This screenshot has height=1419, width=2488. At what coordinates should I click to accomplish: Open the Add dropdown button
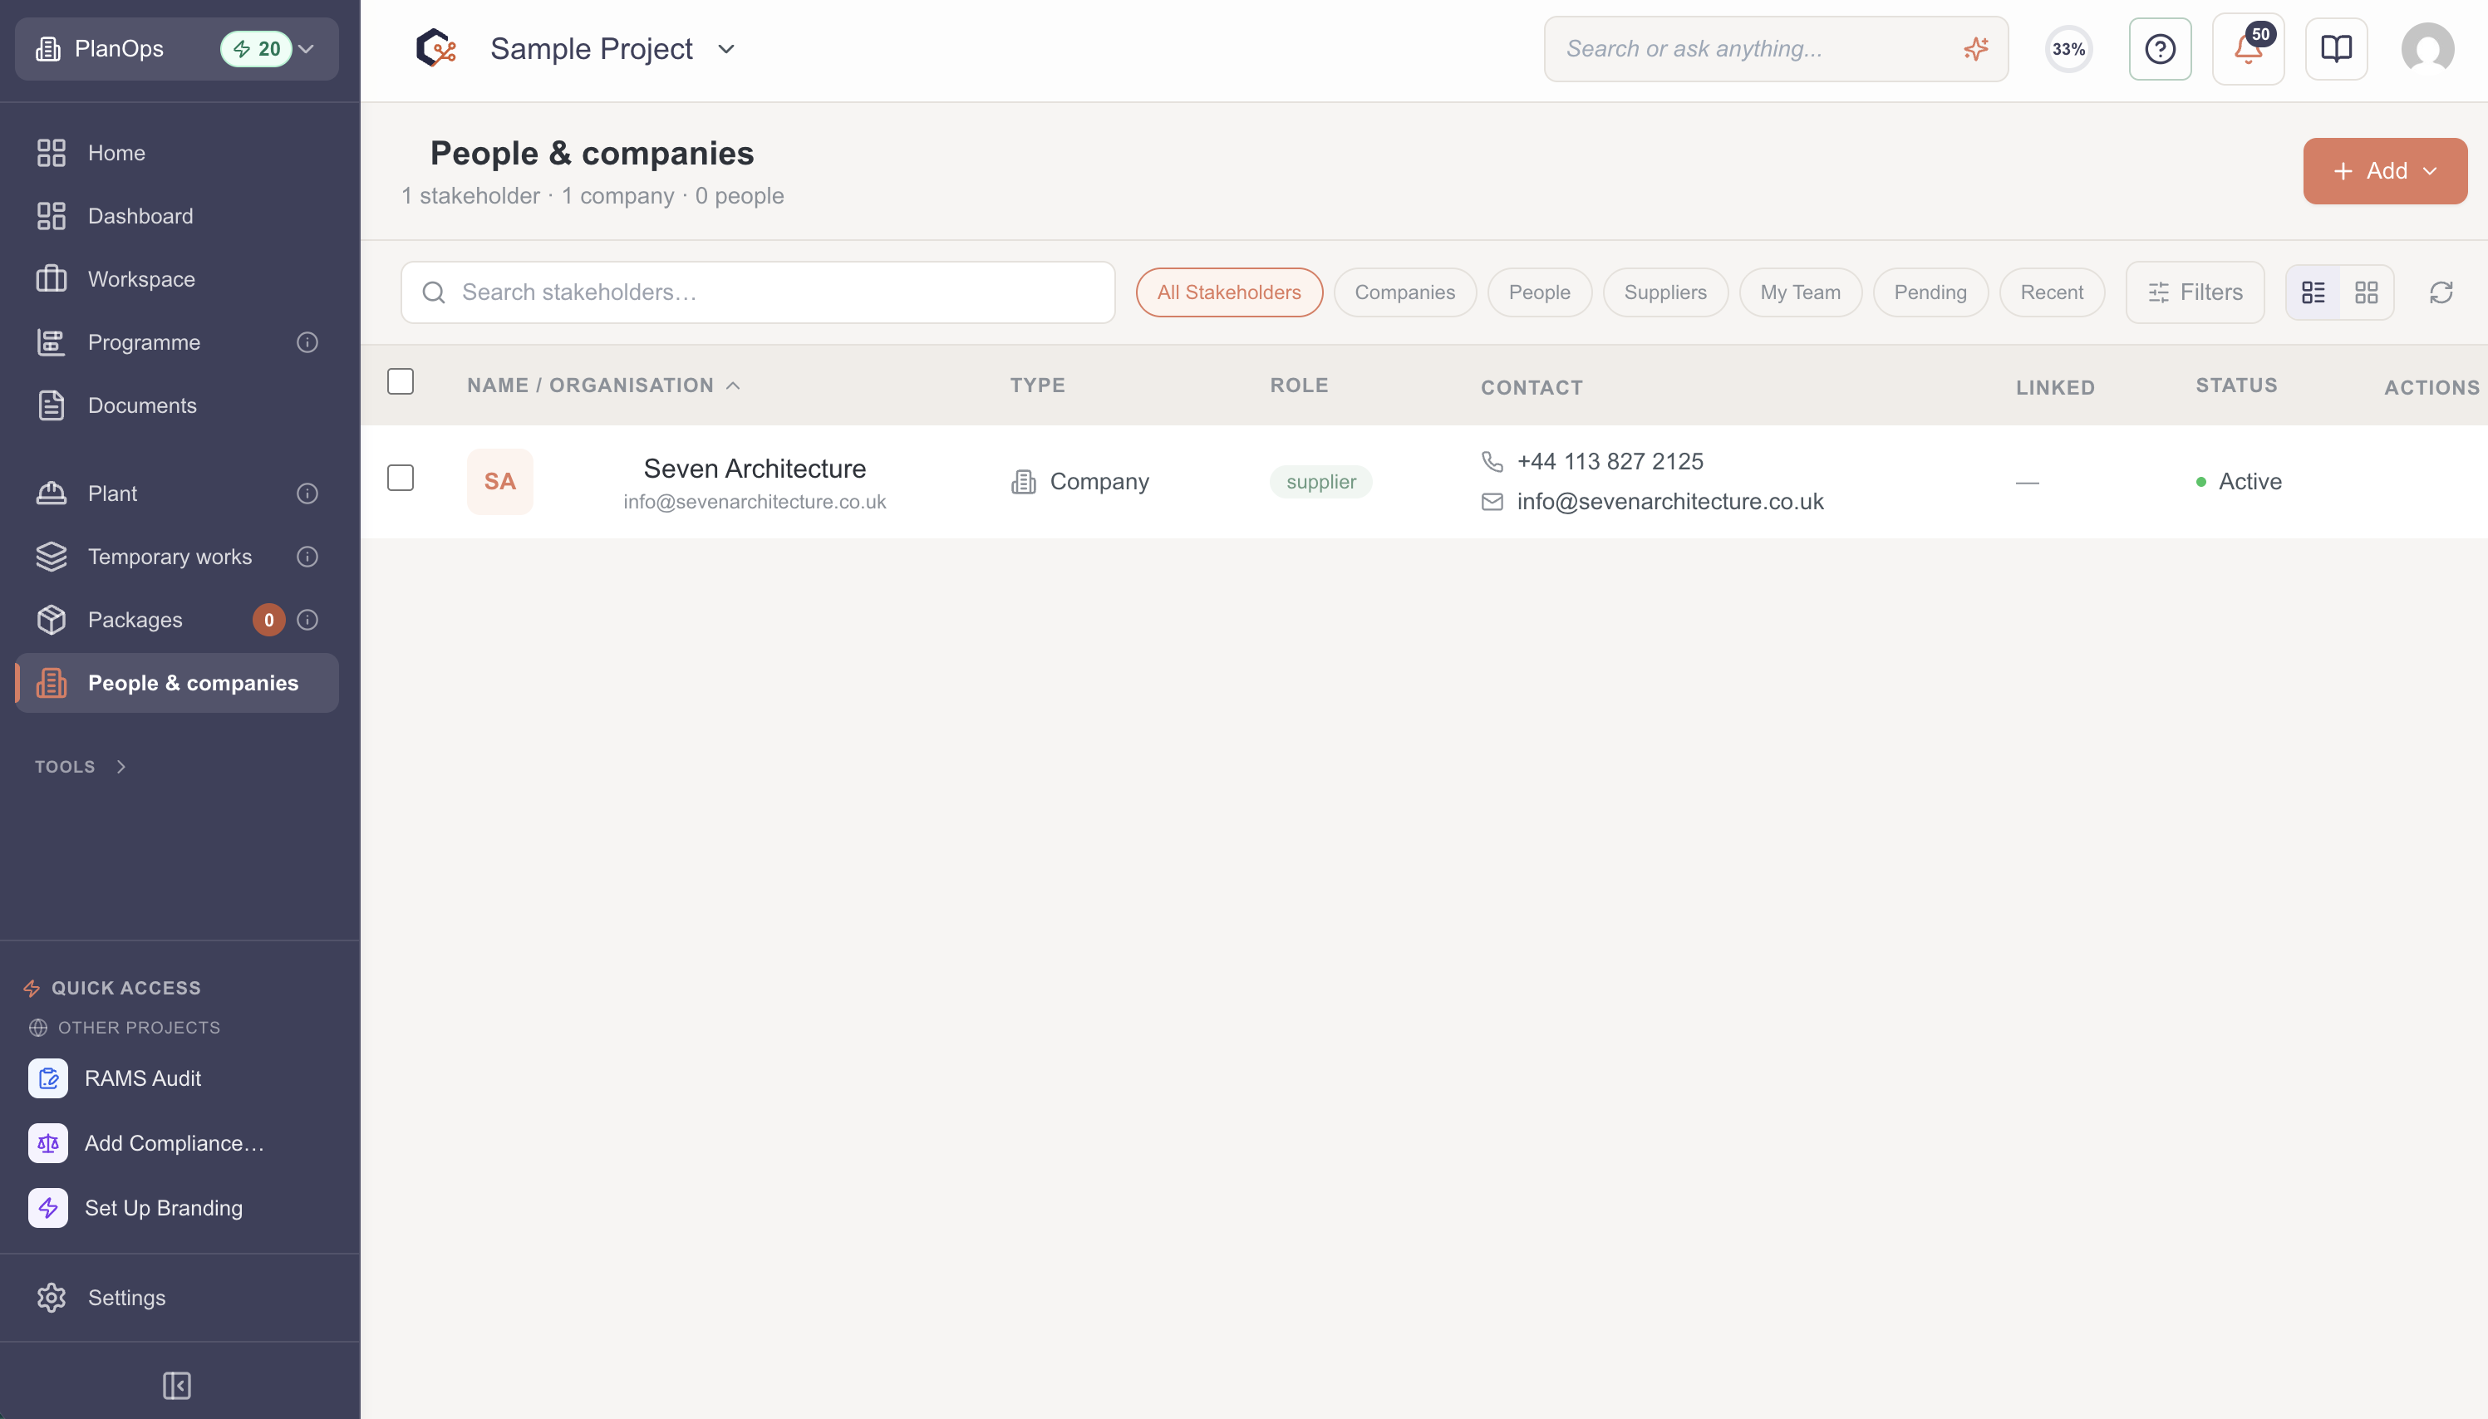point(2385,170)
